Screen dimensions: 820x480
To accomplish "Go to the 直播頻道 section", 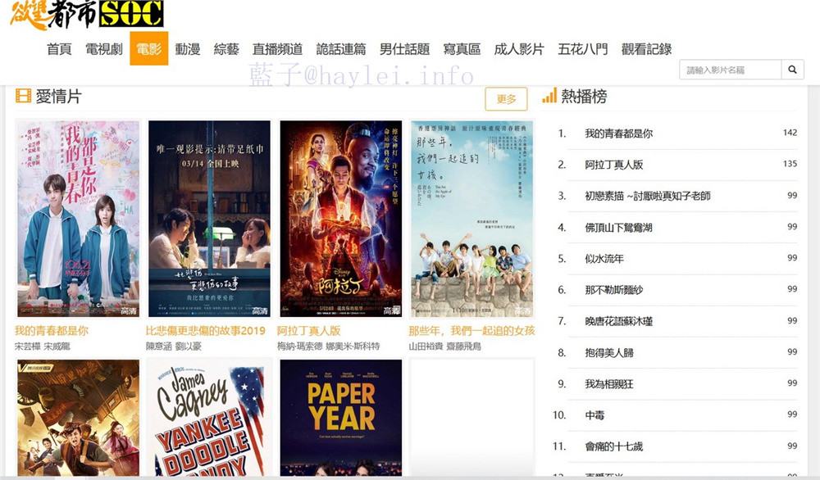I will click(x=277, y=49).
